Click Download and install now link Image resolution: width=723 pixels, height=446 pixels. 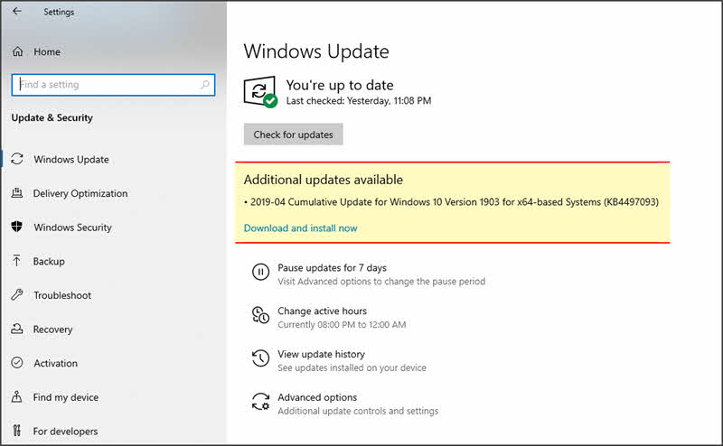tap(301, 228)
